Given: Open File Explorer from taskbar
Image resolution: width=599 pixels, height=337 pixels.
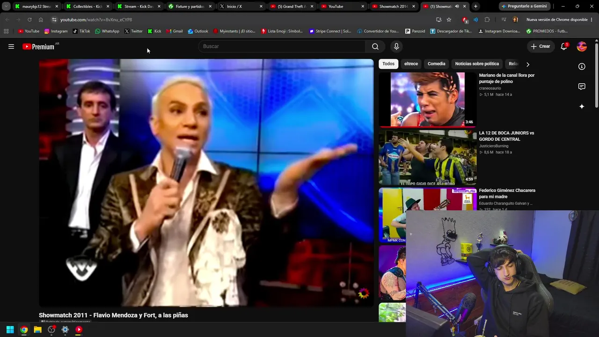Looking at the screenshot, I should click(x=37, y=330).
